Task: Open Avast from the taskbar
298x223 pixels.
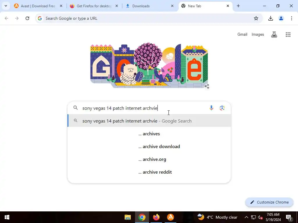Action: click(x=171, y=217)
